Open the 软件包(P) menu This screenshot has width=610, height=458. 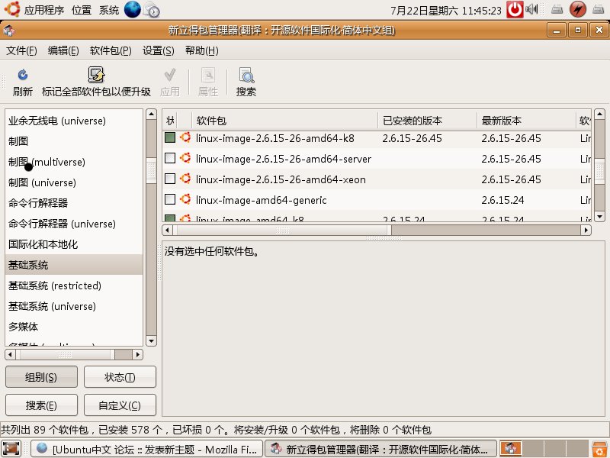coord(111,50)
